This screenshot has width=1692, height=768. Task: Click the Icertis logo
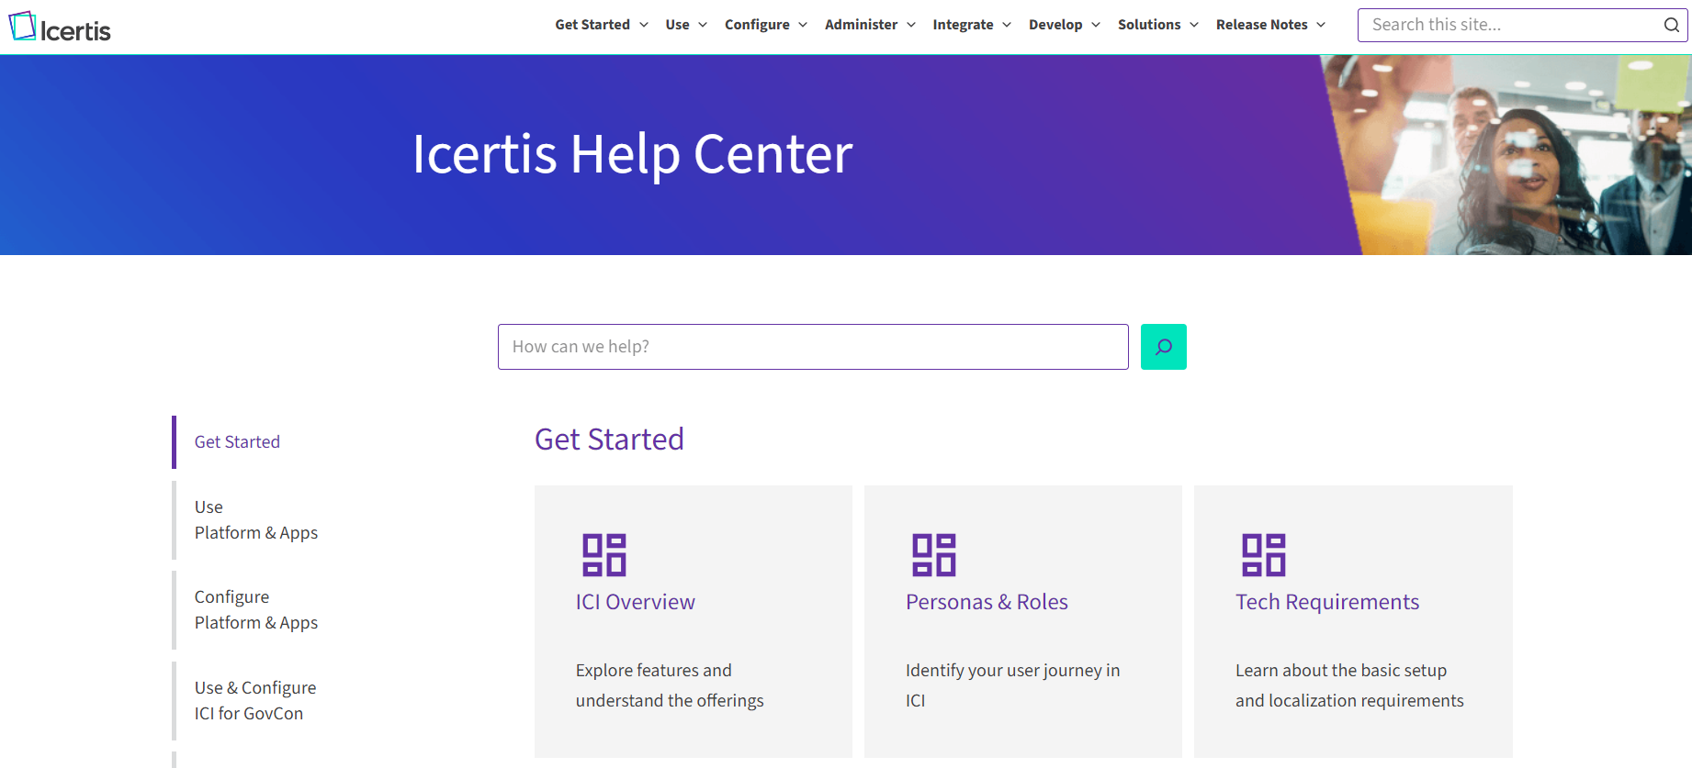pyautogui.click(x=60, y=28)
